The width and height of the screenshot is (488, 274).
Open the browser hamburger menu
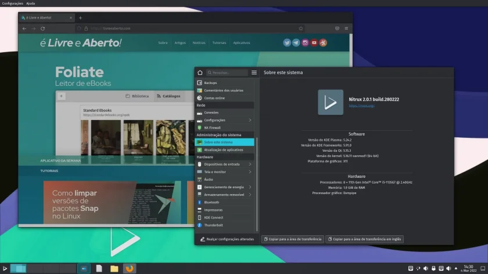346,28
